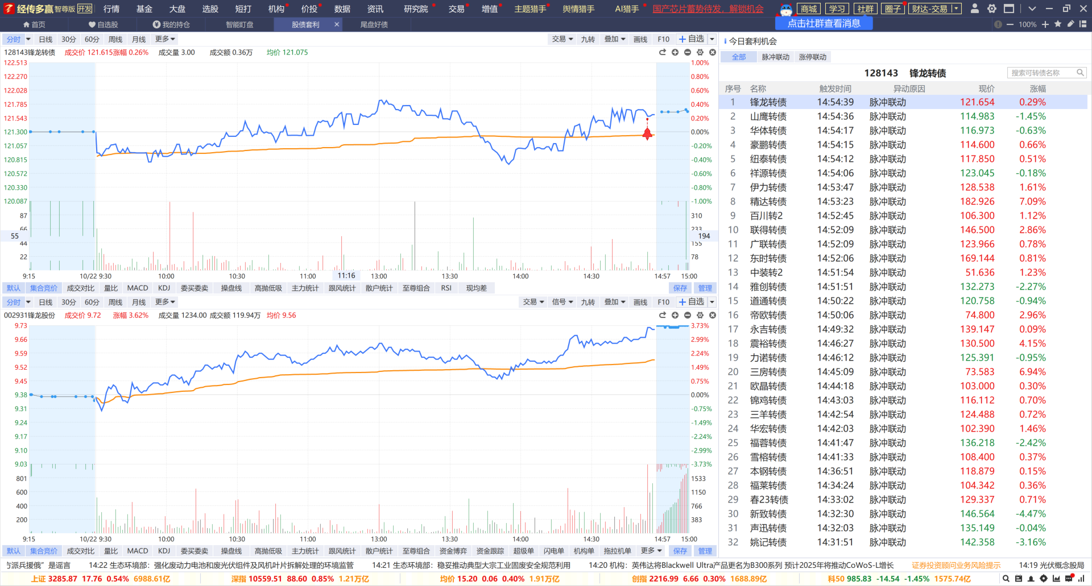
Task: Toggle 脉冲联动 filter in arbitrage panel
Action: 776,57
